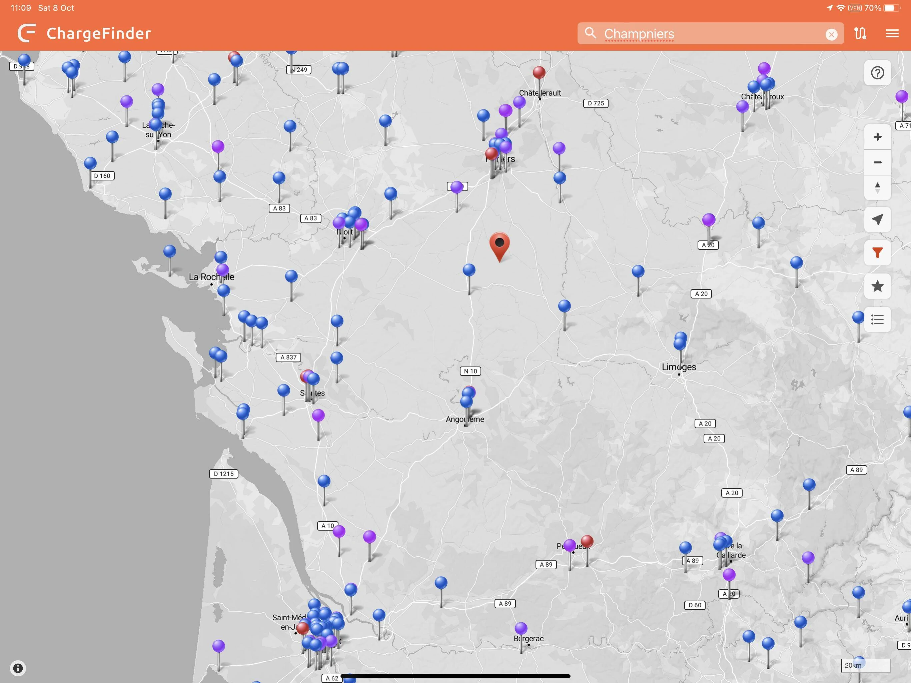Click the D 725 road label
Screen dimensions: 911x683
tap(596, 103)
